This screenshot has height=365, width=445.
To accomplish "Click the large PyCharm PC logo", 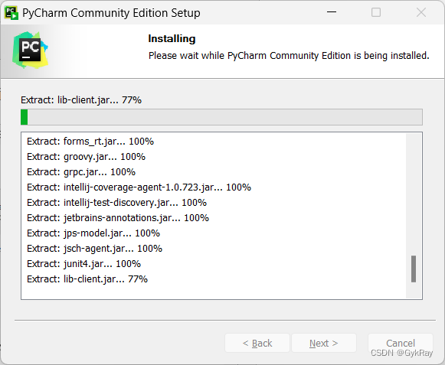I will click(31, 51).
